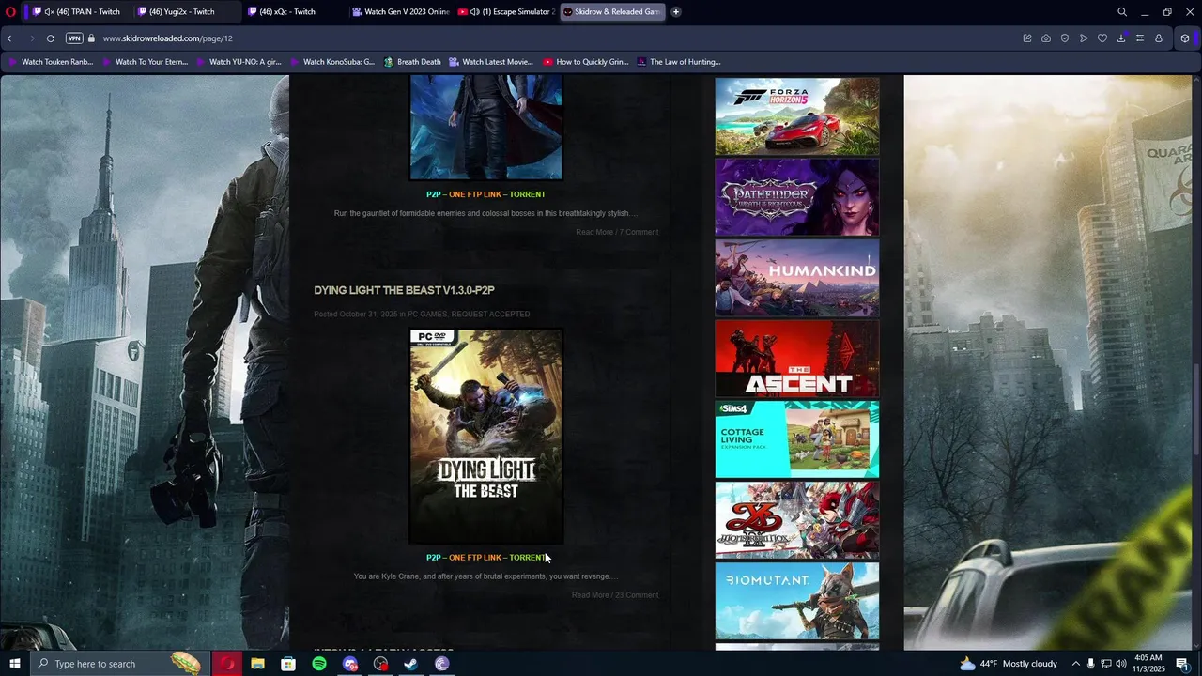The width and height of the screenshot is (1202, 676).
Task: Open Watch Latest Movie... bookmark
Action: click(x=491, y=62)
